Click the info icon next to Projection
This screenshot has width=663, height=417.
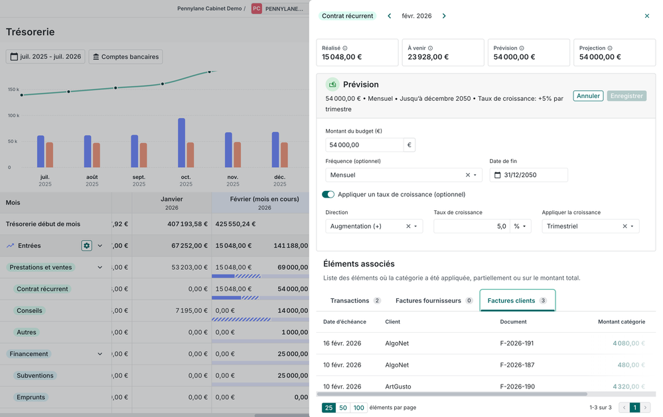click(610, 48)
